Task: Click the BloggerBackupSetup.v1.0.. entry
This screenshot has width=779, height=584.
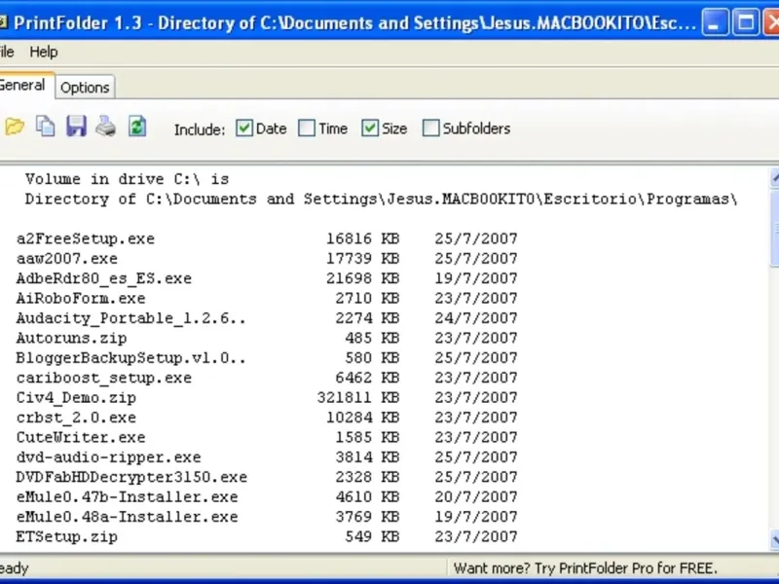Action: [x=131, y=358]
